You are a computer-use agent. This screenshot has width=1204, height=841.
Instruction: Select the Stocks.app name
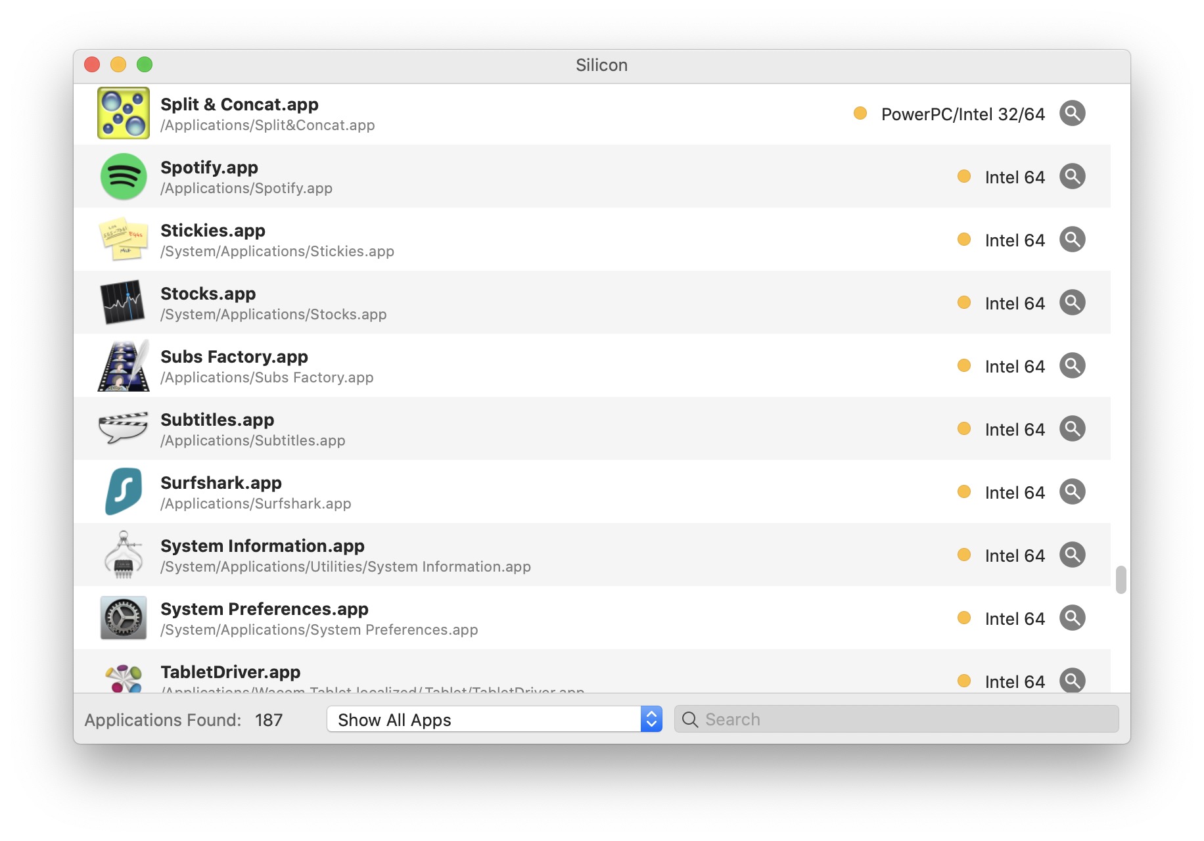coord(208,294)
